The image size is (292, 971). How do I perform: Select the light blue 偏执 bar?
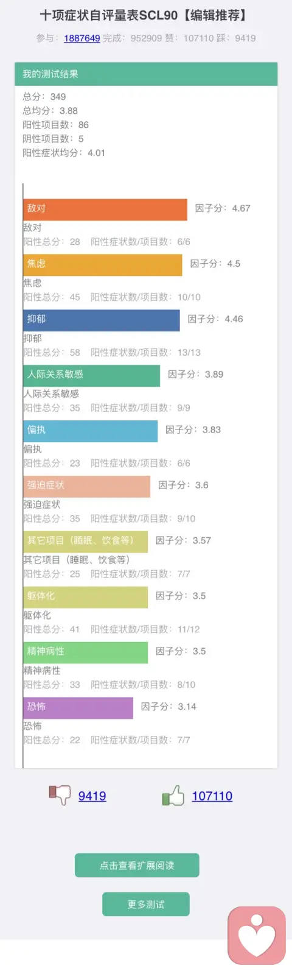point(90,431)
